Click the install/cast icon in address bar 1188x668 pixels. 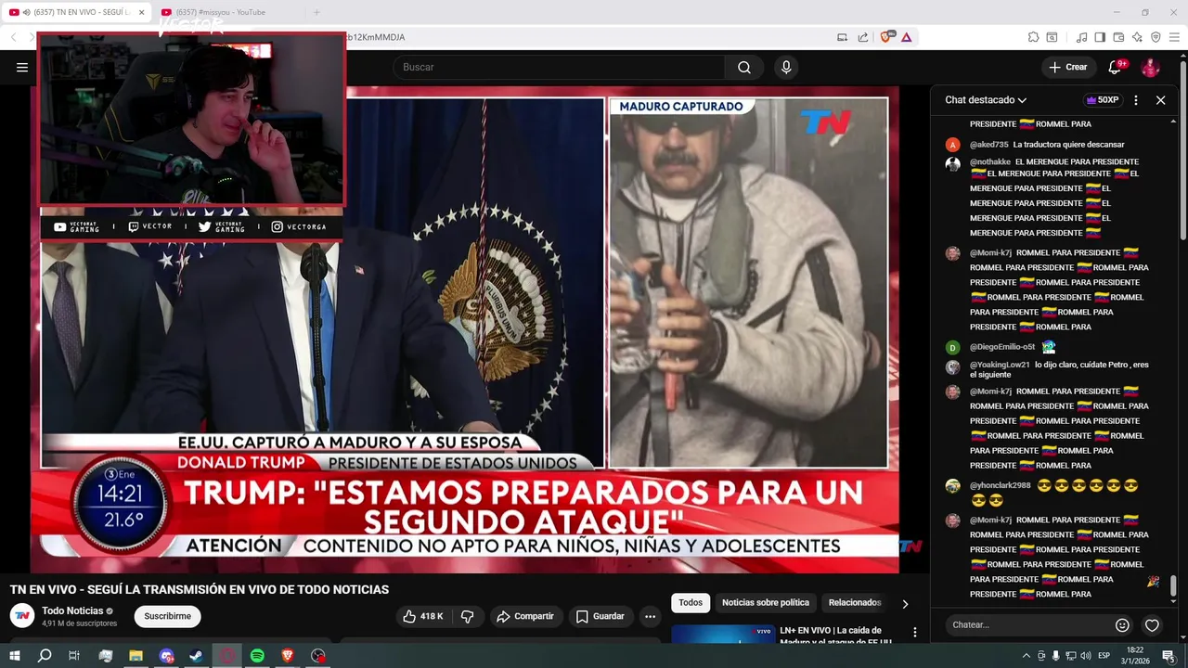843,37
